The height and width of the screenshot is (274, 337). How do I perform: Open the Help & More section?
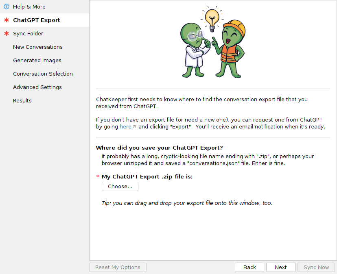click(x=29, y=7)
